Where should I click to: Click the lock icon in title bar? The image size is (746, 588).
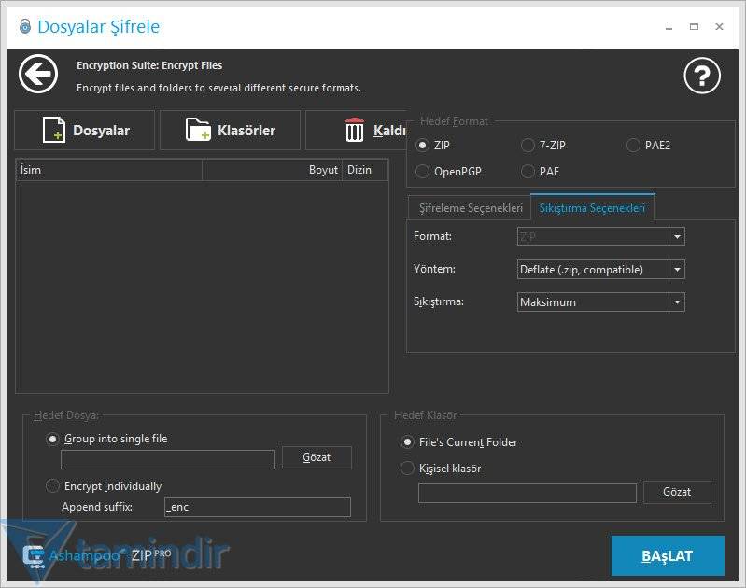click(x=23, y=26)
